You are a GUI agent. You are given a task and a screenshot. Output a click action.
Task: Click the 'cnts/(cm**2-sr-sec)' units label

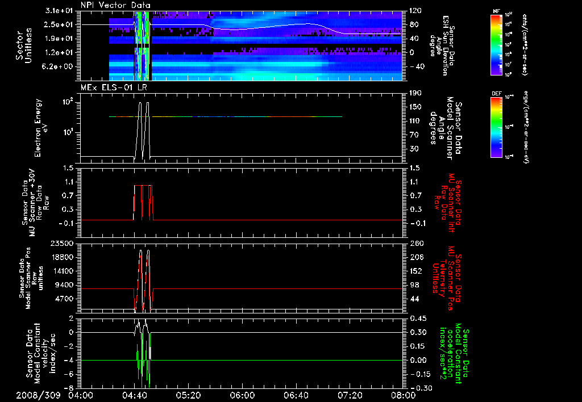coord(525,44)
